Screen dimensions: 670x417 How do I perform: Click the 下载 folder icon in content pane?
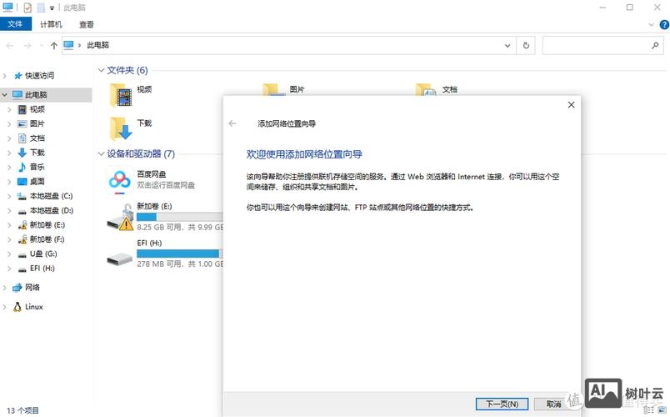coord(121,128)
